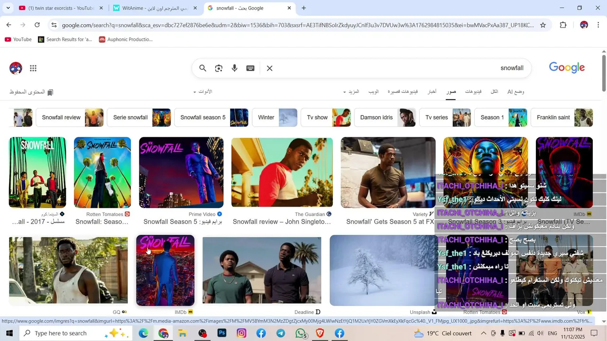
Task: Go back using the browser back arrow
Action: [x=9, y=25]
